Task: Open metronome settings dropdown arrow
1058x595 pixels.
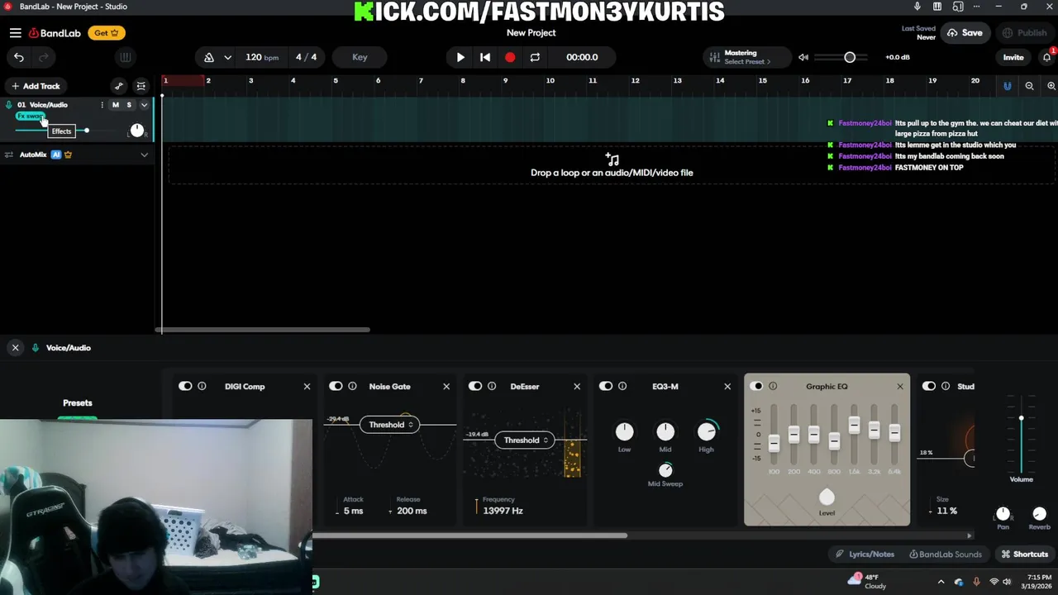Action: 227,57
